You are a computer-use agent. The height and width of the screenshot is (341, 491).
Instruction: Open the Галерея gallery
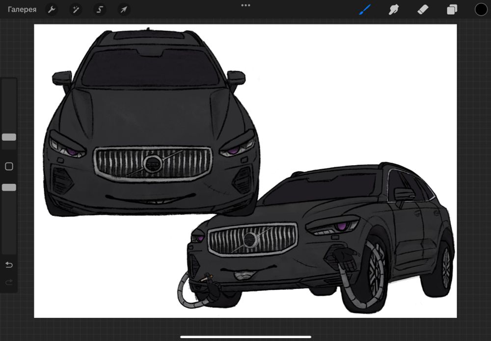point(22,10)
